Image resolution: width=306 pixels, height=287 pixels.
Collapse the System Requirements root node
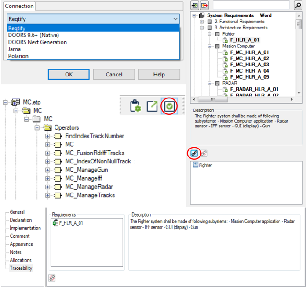194,15
